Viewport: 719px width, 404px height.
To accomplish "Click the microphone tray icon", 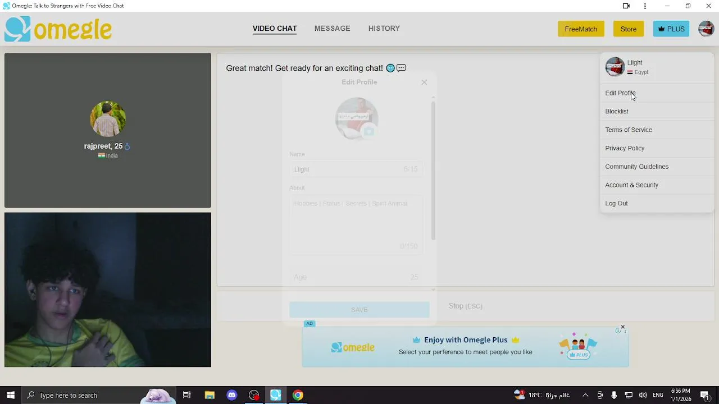I will point(614,395).
